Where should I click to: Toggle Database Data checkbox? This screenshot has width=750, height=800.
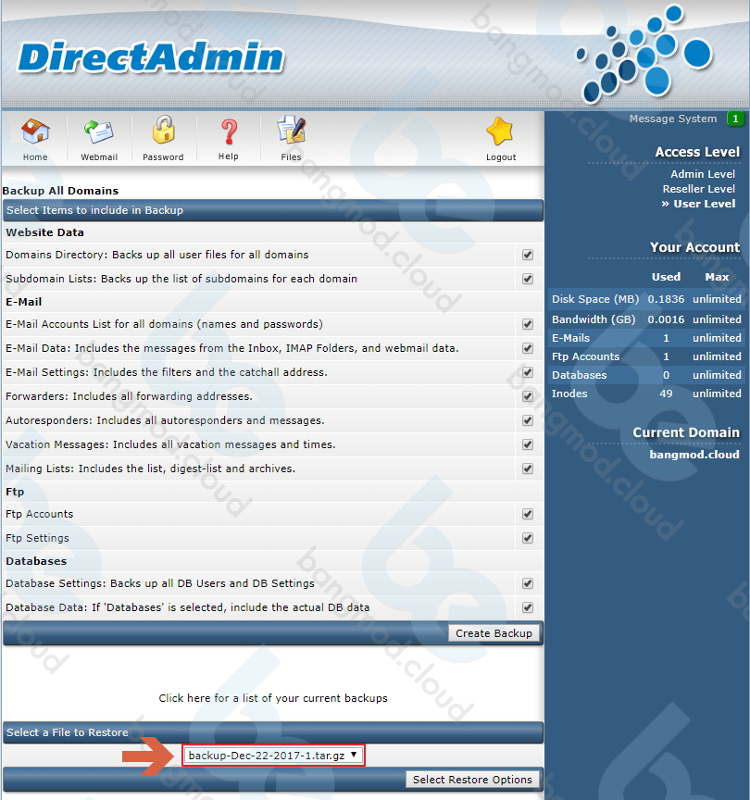coord(528,607)
